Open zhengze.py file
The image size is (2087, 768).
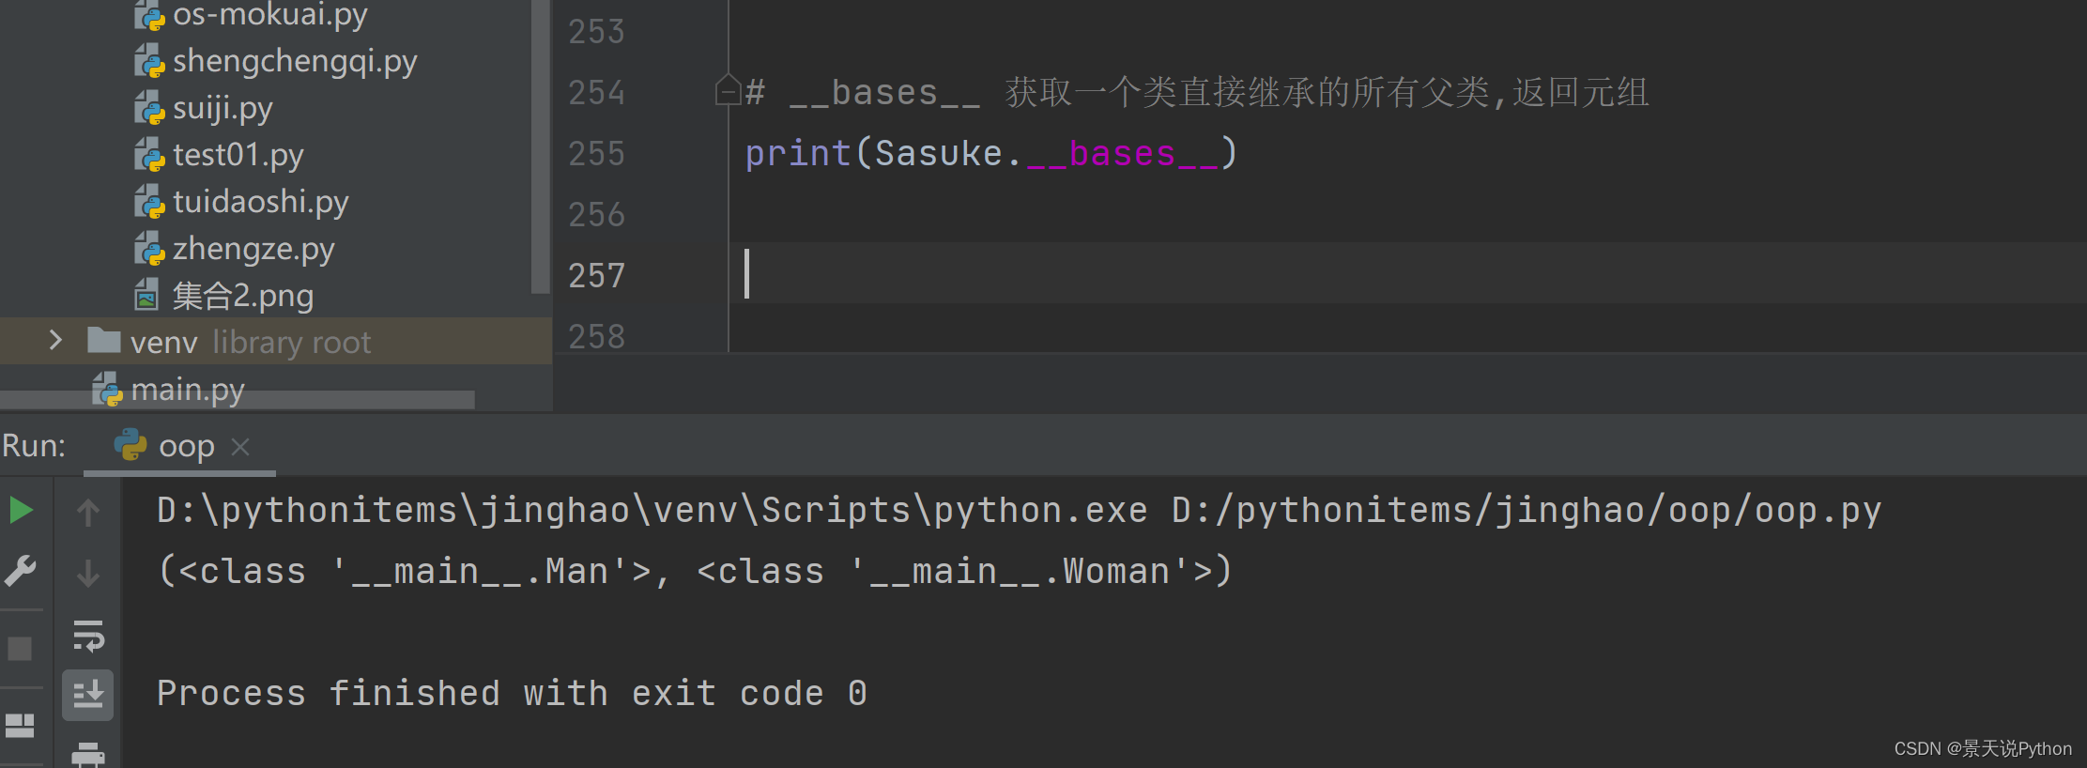click(253, 249)
